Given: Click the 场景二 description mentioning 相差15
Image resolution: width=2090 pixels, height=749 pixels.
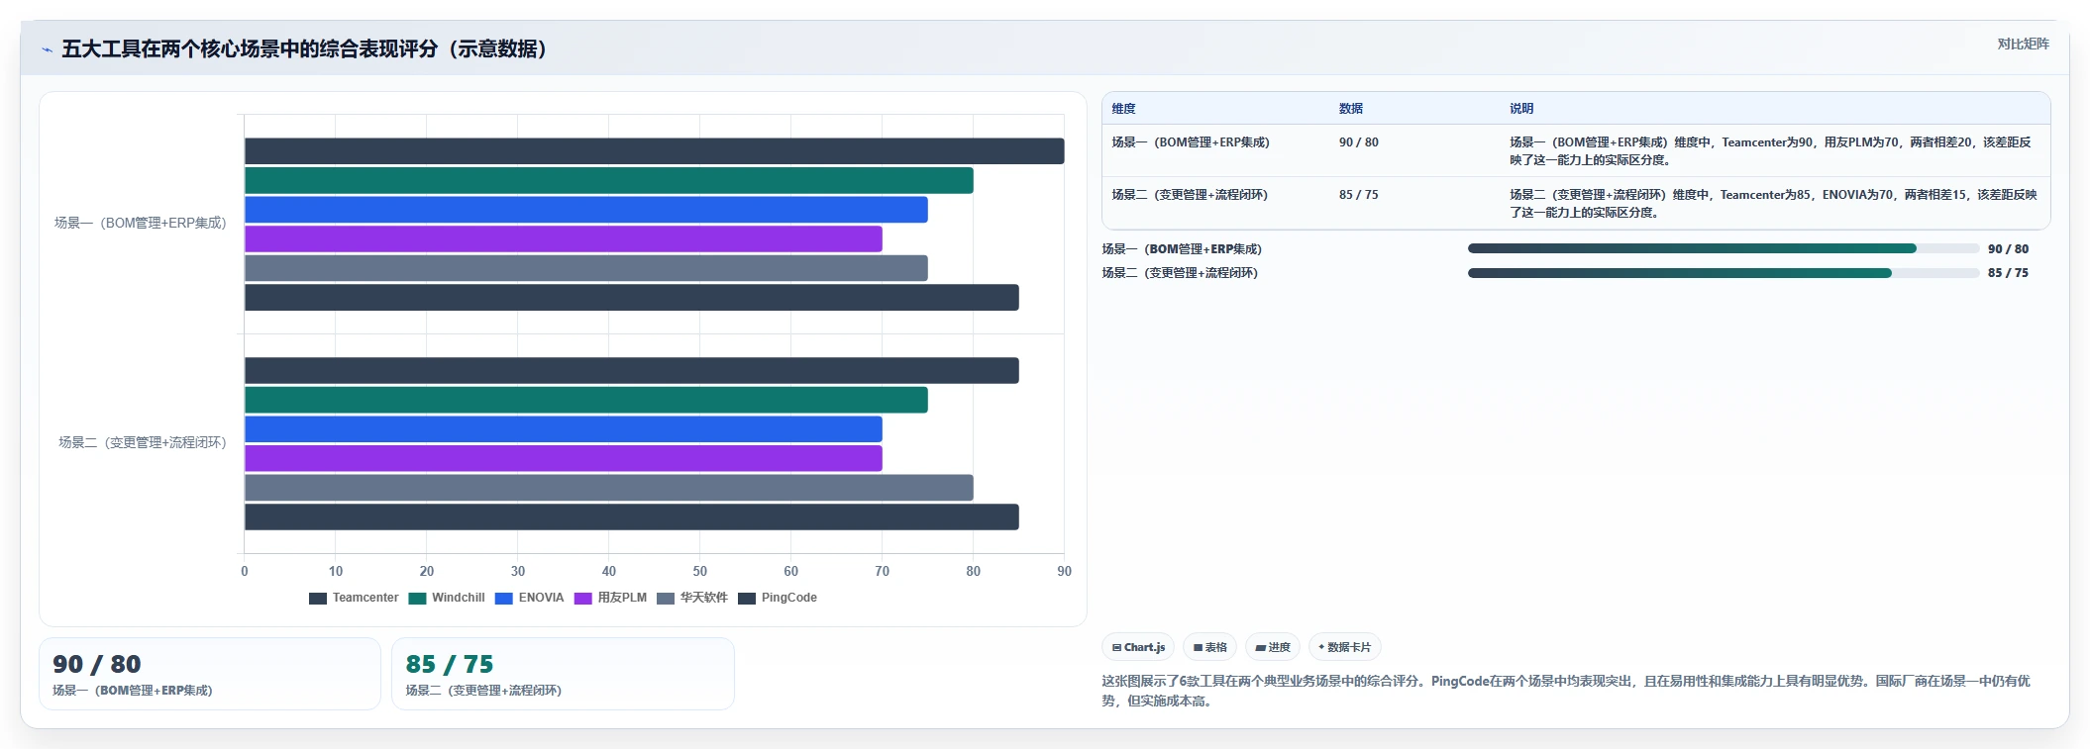Looking at the screenshot, I should click(1773, 204).
